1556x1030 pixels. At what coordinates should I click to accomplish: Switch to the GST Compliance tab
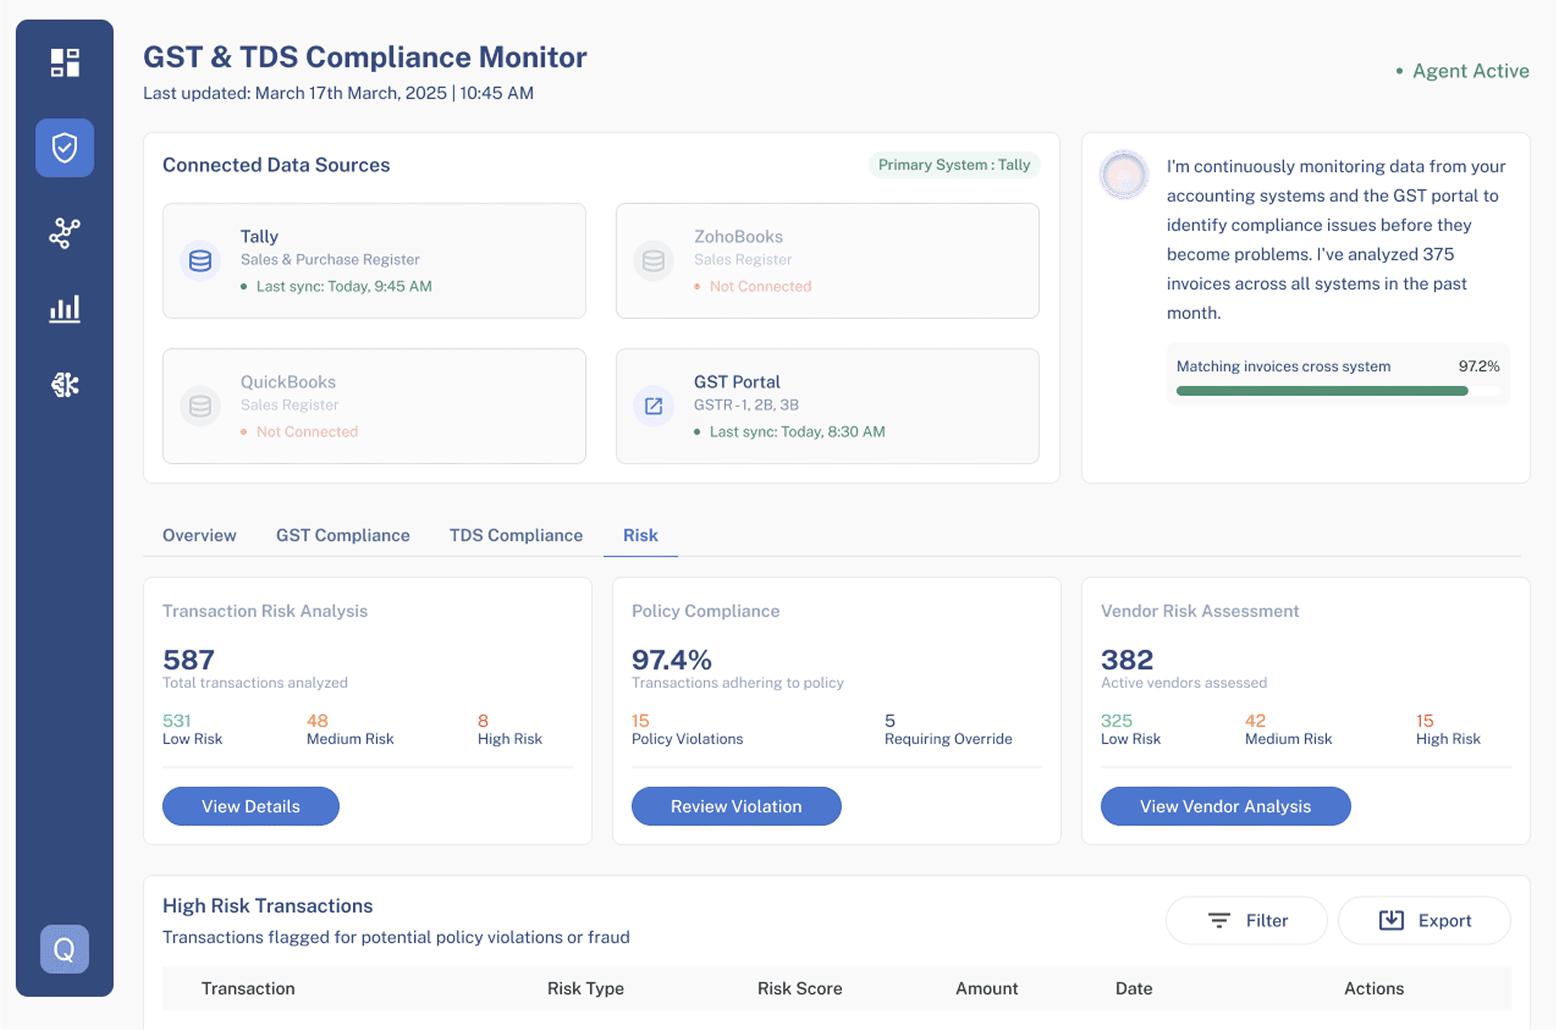[343, 535]
